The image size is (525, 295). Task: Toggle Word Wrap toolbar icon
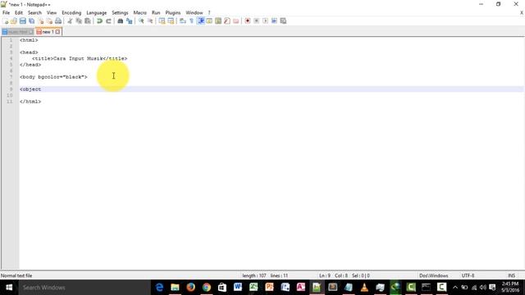pos(182,21)
